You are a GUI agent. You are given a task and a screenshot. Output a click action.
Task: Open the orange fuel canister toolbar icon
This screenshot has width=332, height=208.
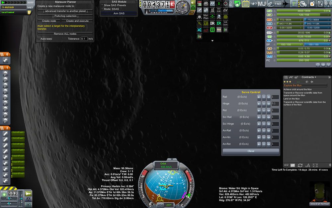[312, 4]
